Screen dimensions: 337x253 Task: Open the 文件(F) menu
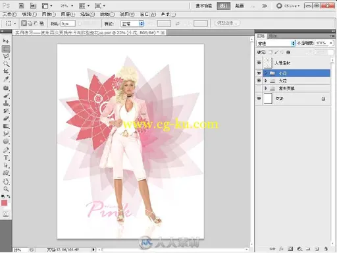pos(9,14)
